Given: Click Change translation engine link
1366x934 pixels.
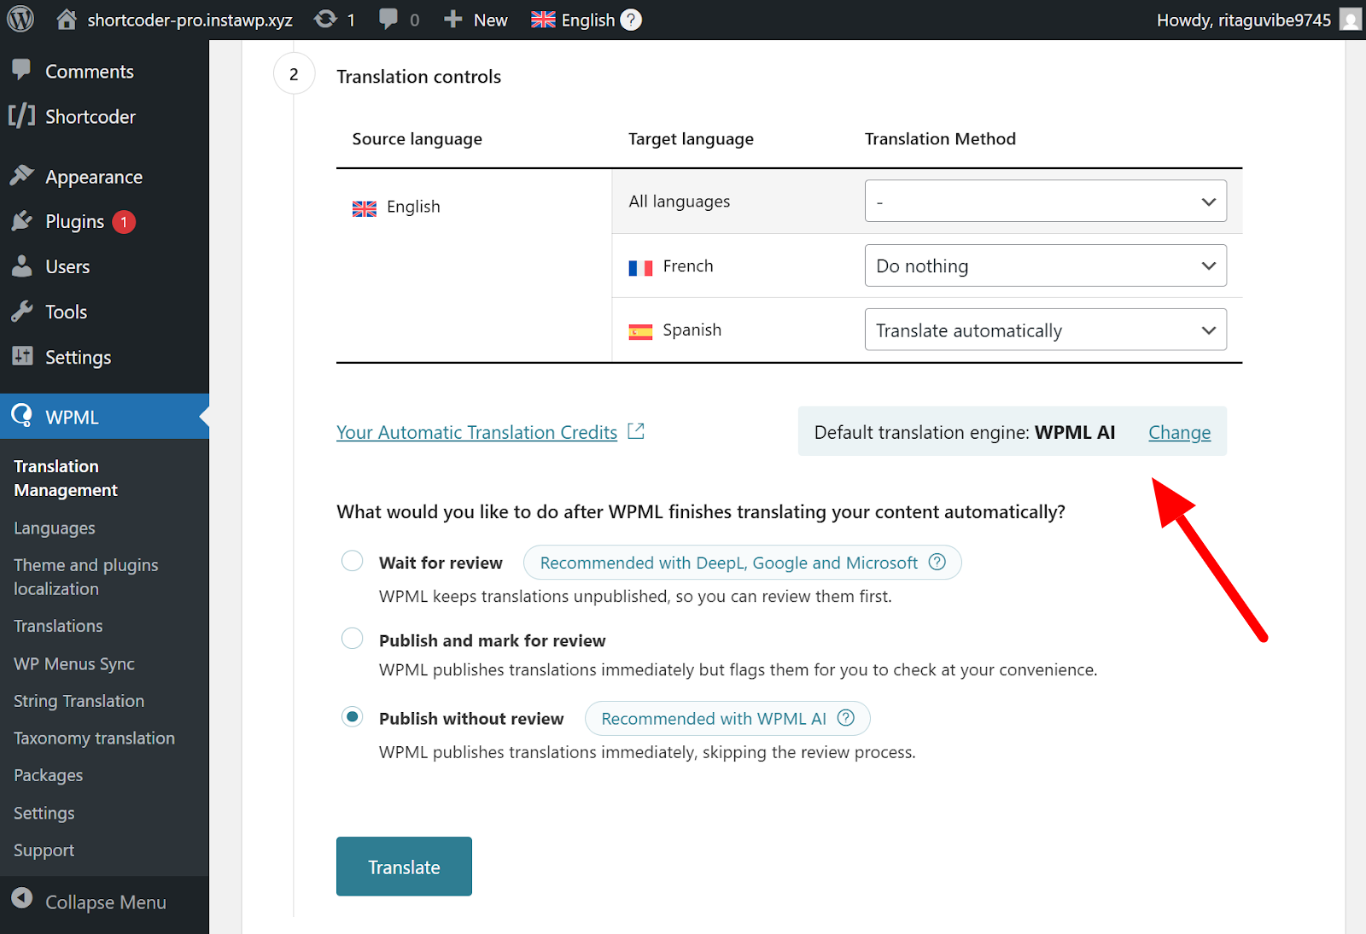Looking at the screenshot, I should coord(1179,433).
